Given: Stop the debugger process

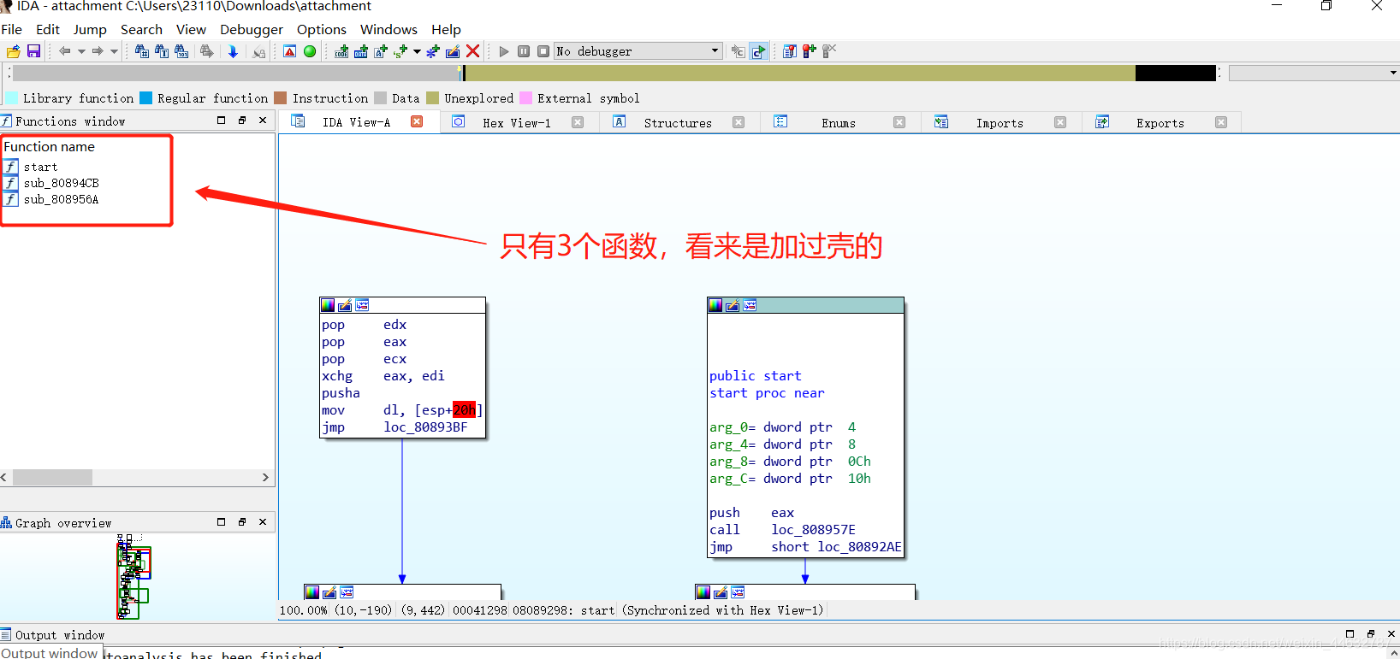Looking at the screenshot, I should tap(543, 51).
